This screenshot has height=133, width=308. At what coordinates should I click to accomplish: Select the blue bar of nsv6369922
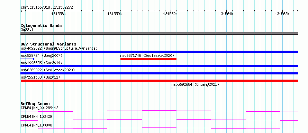coord(159,73)
